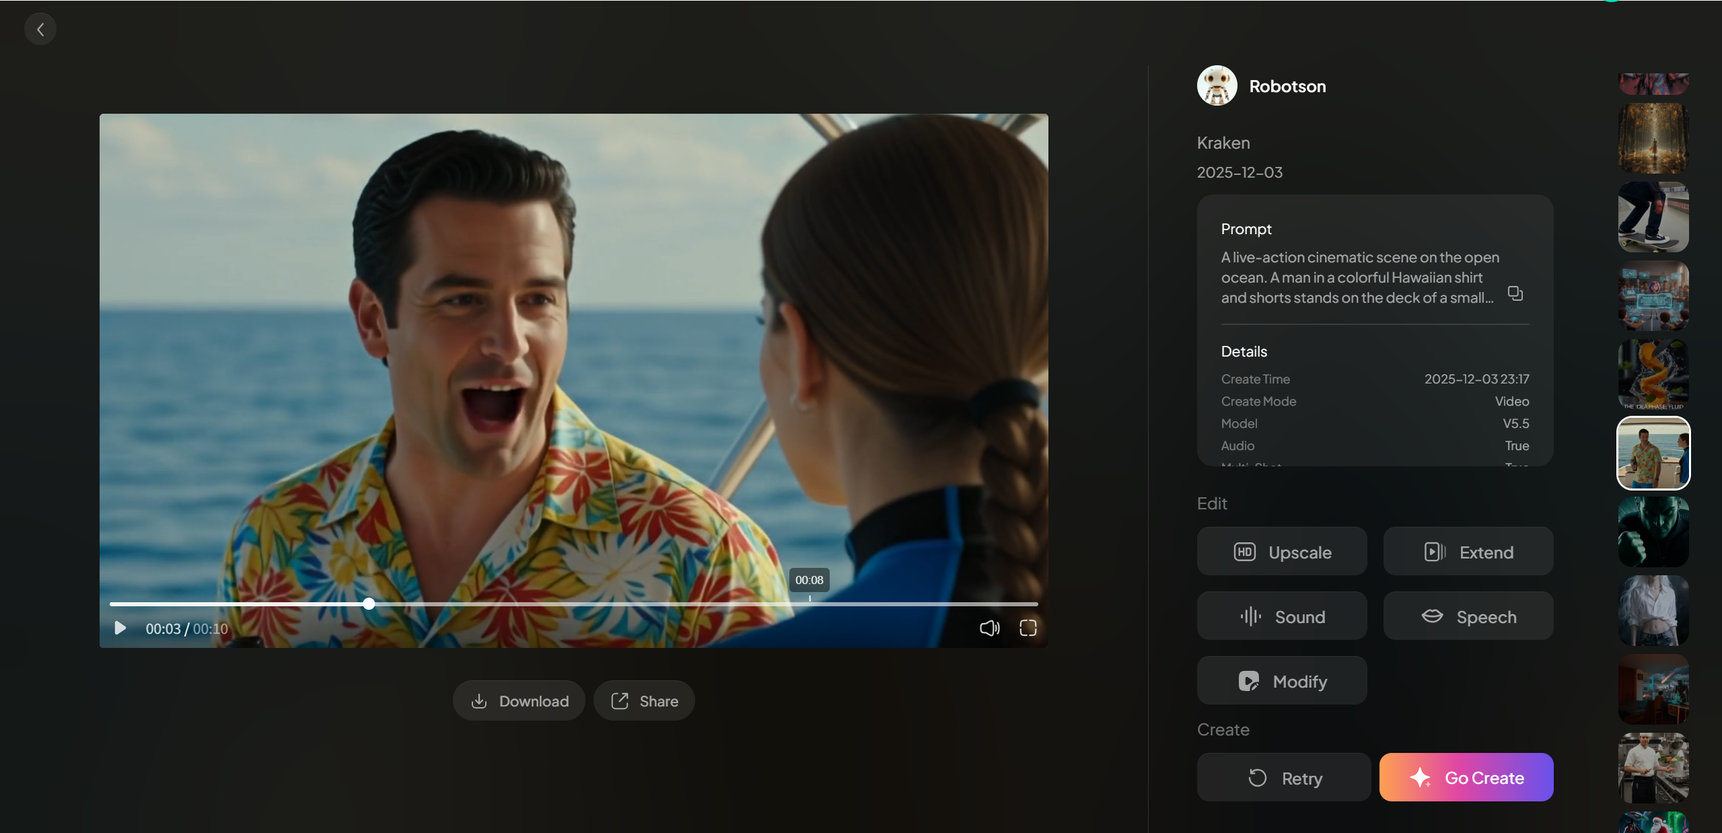Upscale the video to HD

tap(1281, 552)
